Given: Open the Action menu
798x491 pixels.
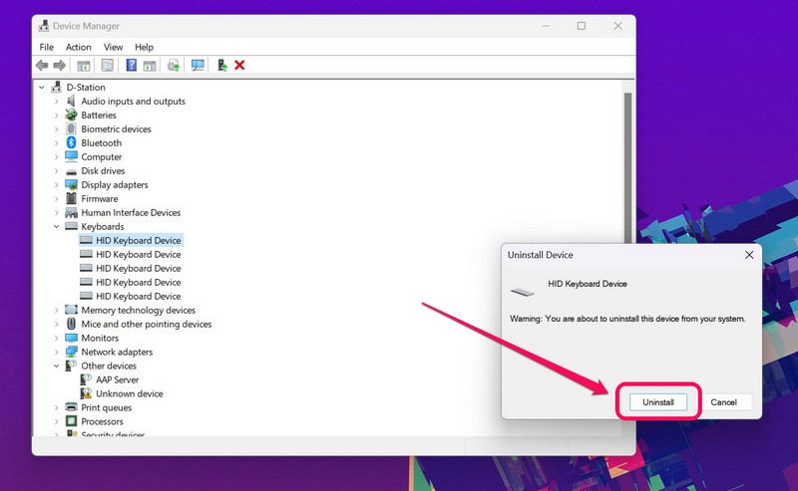Looking at the screenshot, I should click(x=78, y=47).
